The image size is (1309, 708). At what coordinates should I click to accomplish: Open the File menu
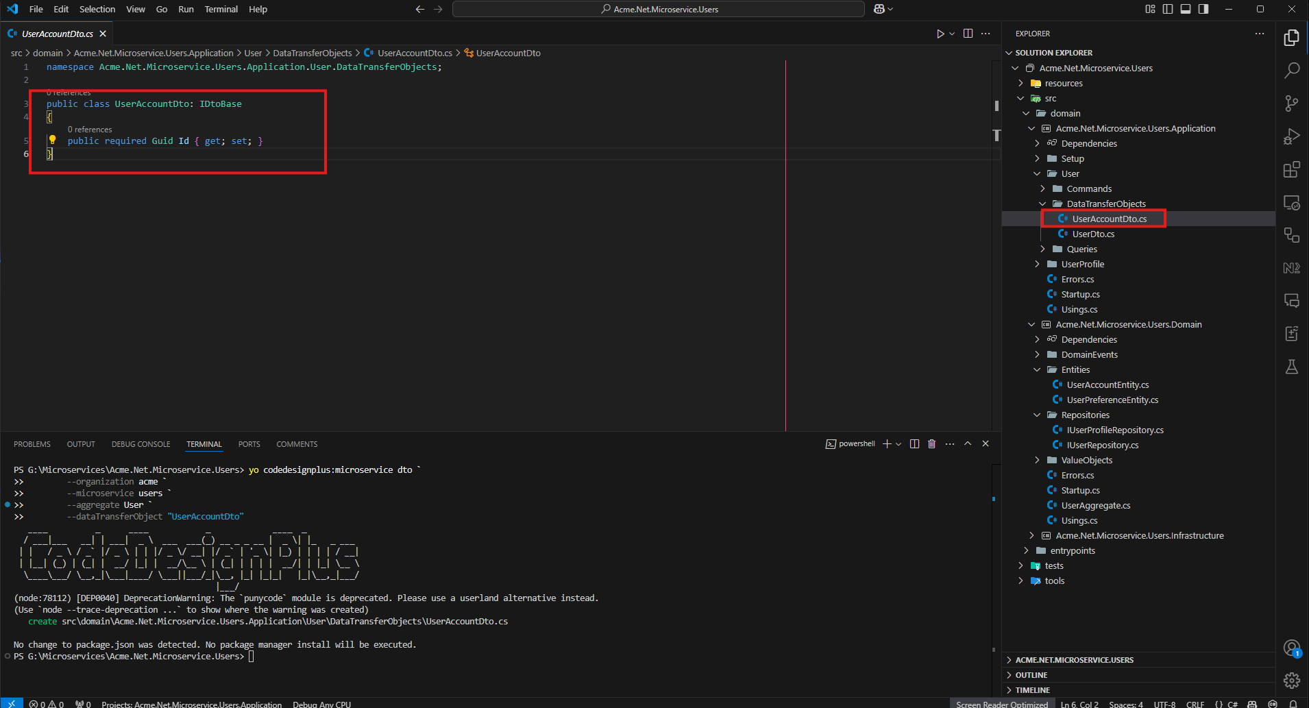36,9
